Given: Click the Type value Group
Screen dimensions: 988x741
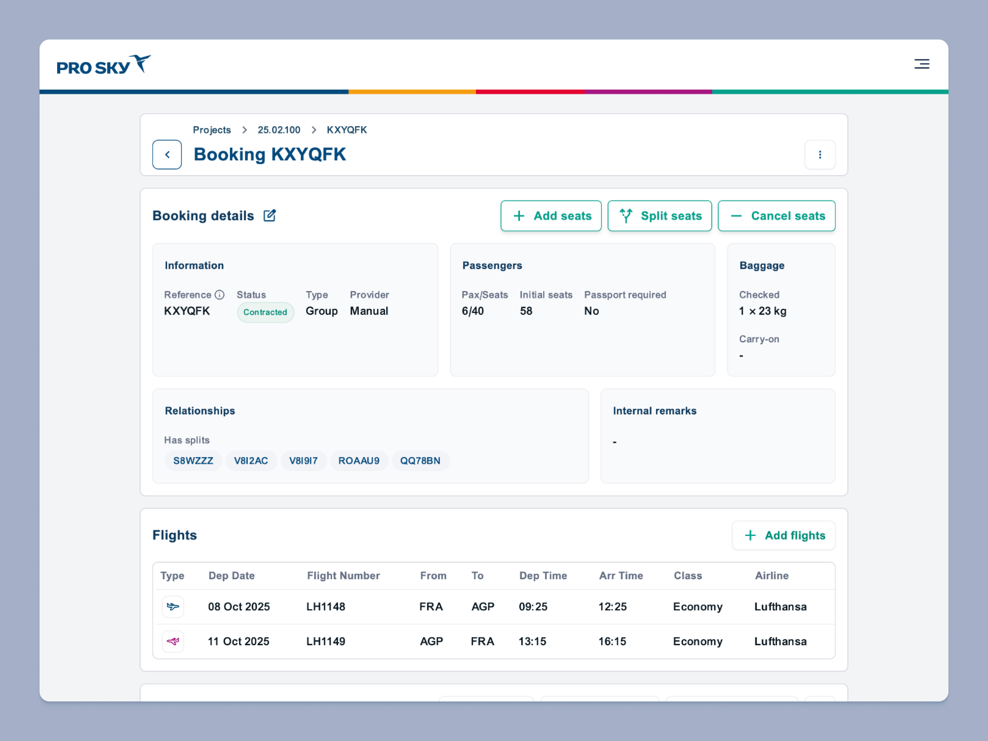Looking at the screenshot, I should tap(322, 311).
